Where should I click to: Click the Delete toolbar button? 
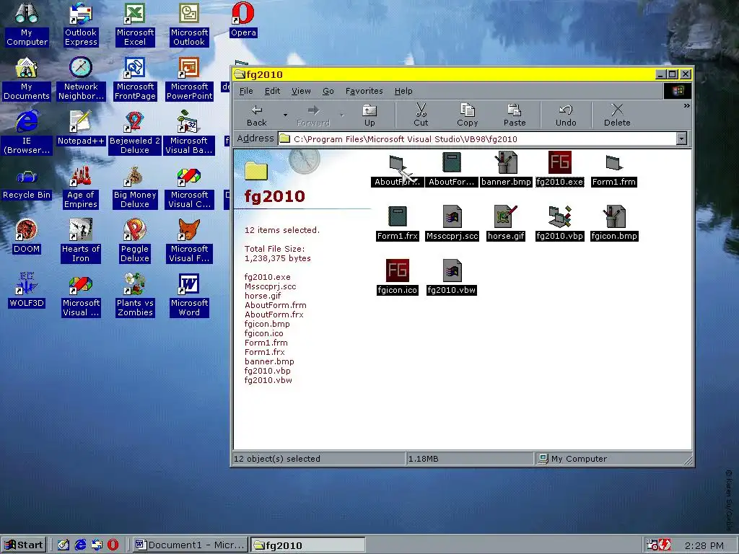[x=617, y=115]
